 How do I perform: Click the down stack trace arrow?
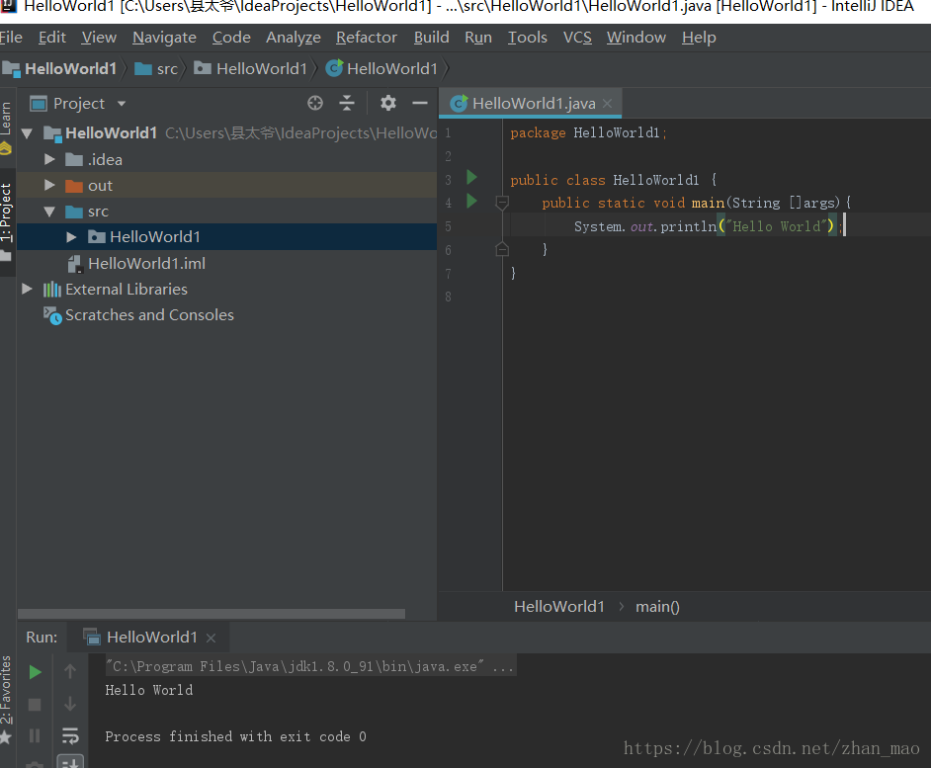pyautogui.click(x=70, y=704)
